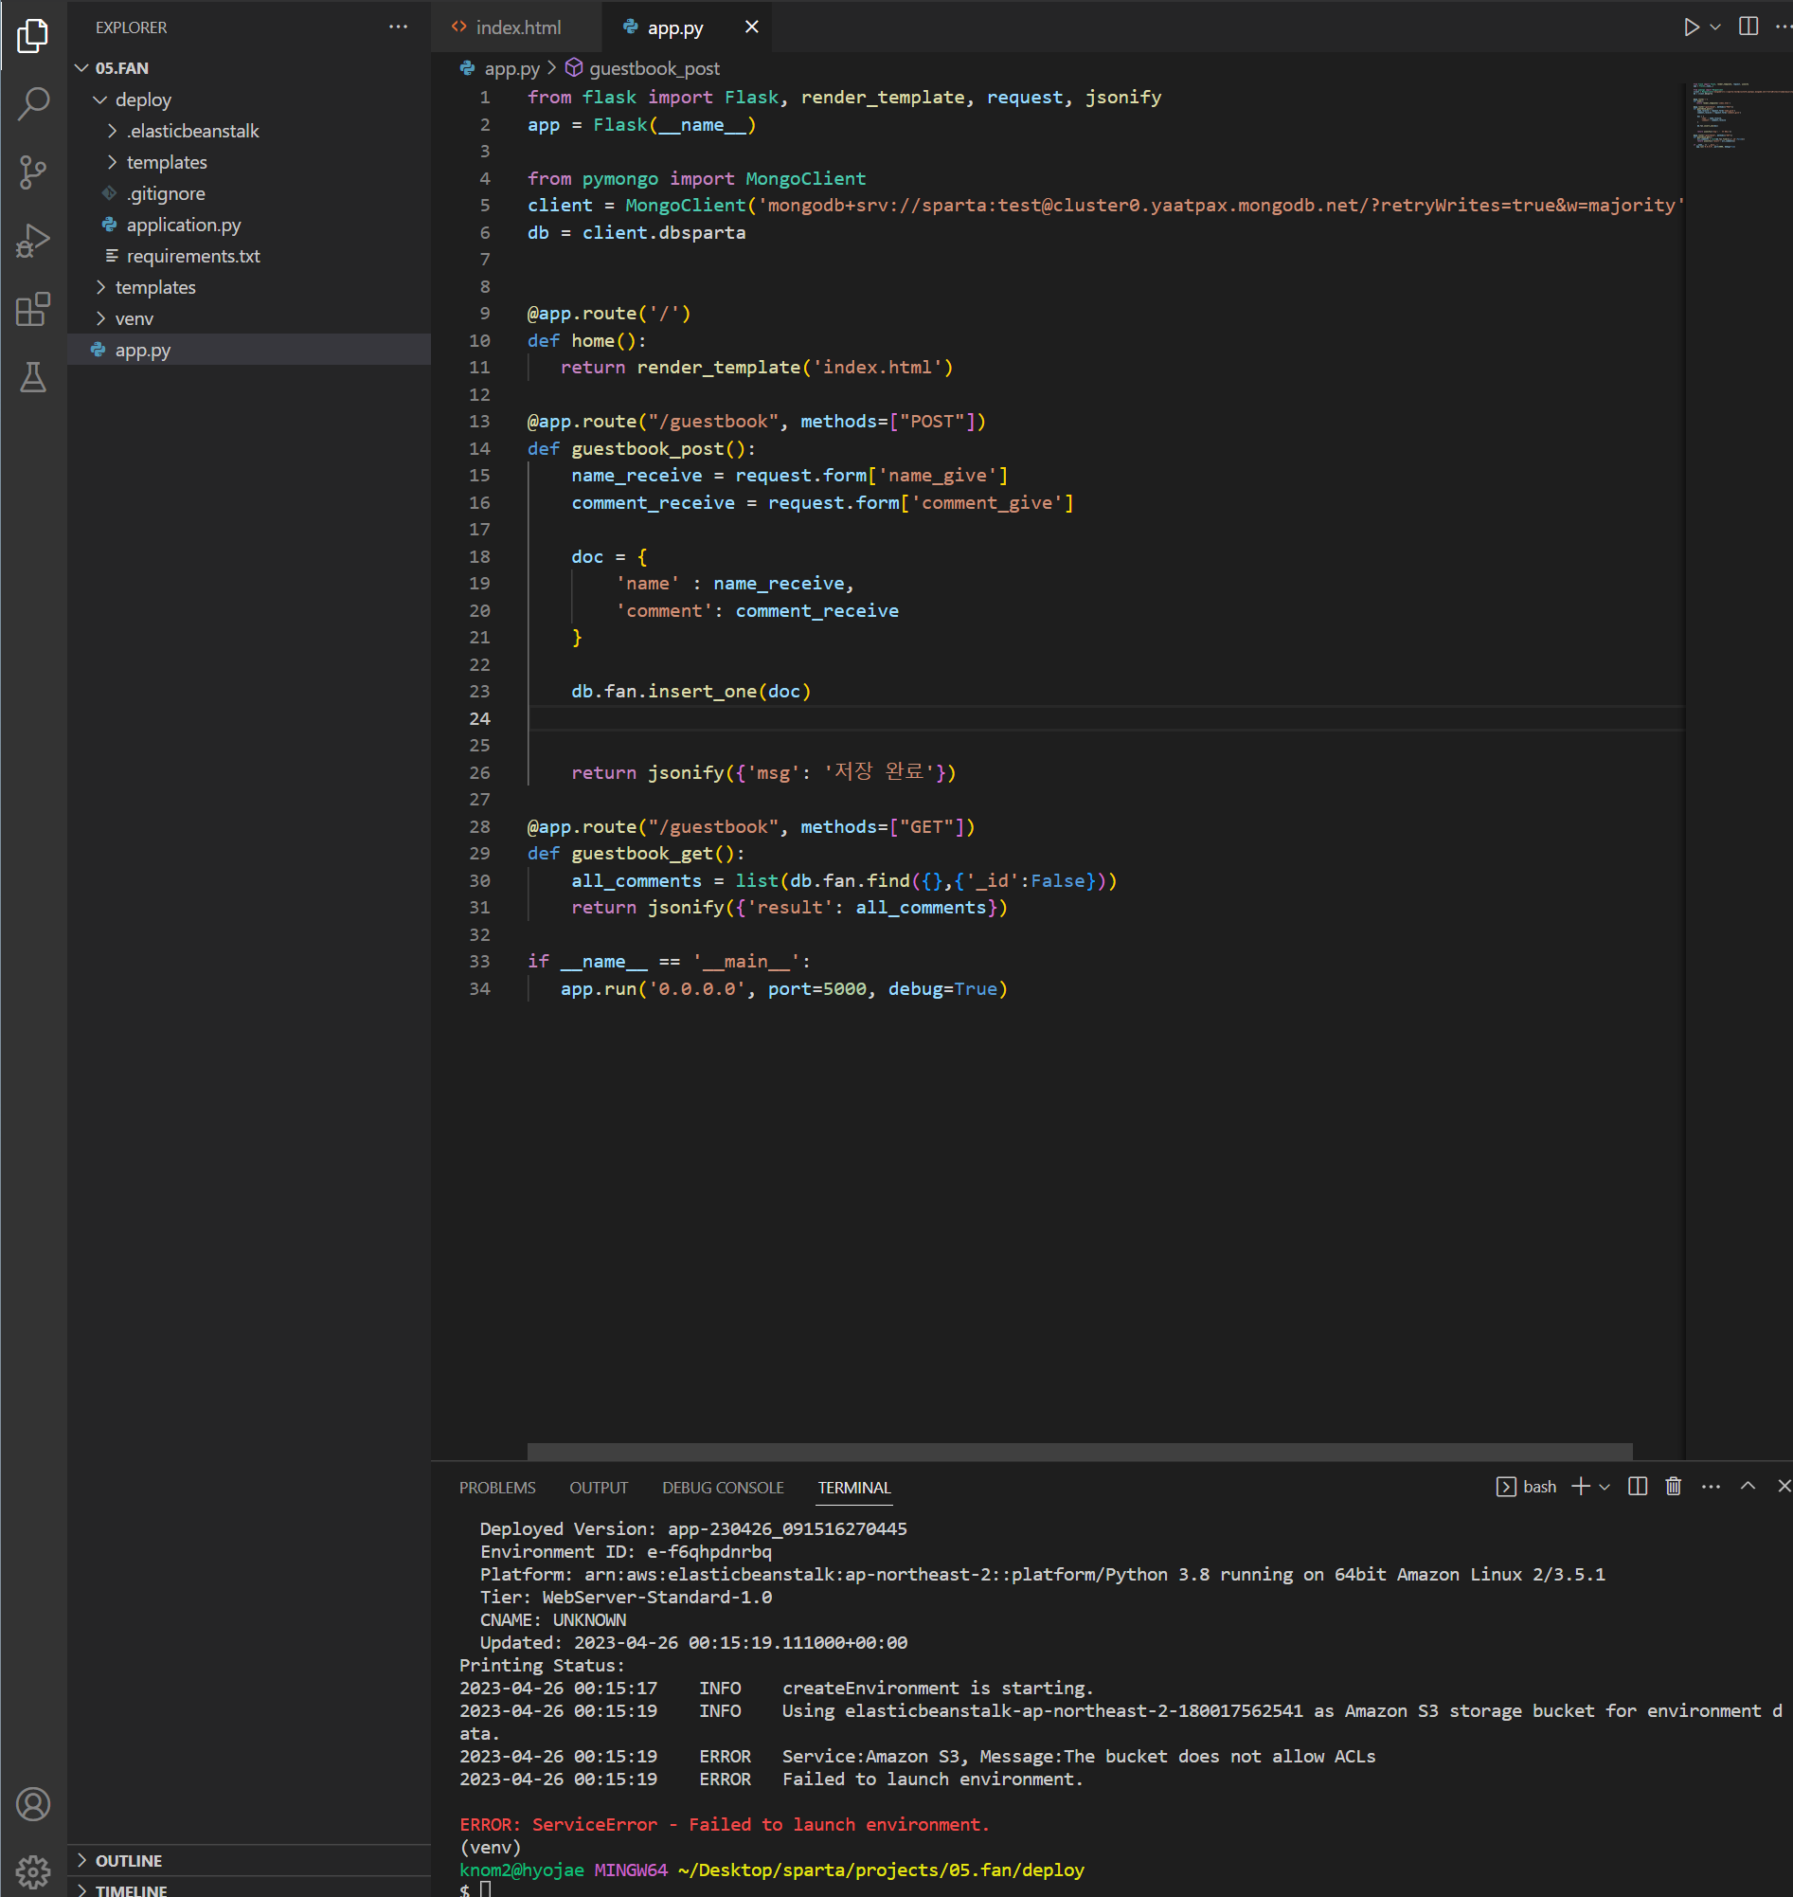Click guestbook_post breadcrumb symbol

[x=654, y=68]
